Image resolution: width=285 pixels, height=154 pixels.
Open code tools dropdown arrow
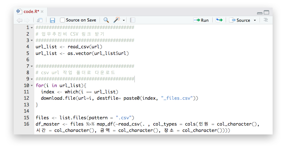124,20
